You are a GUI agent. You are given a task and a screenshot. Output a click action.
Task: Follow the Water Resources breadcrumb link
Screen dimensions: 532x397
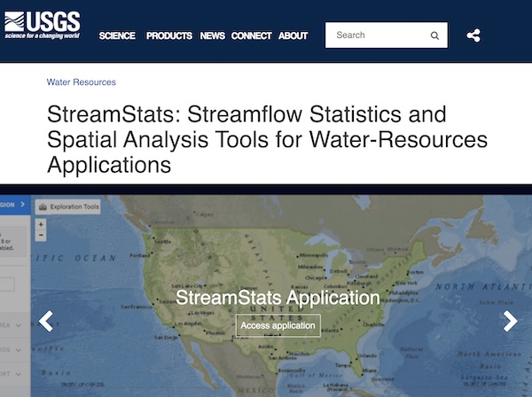click(82, 82)
